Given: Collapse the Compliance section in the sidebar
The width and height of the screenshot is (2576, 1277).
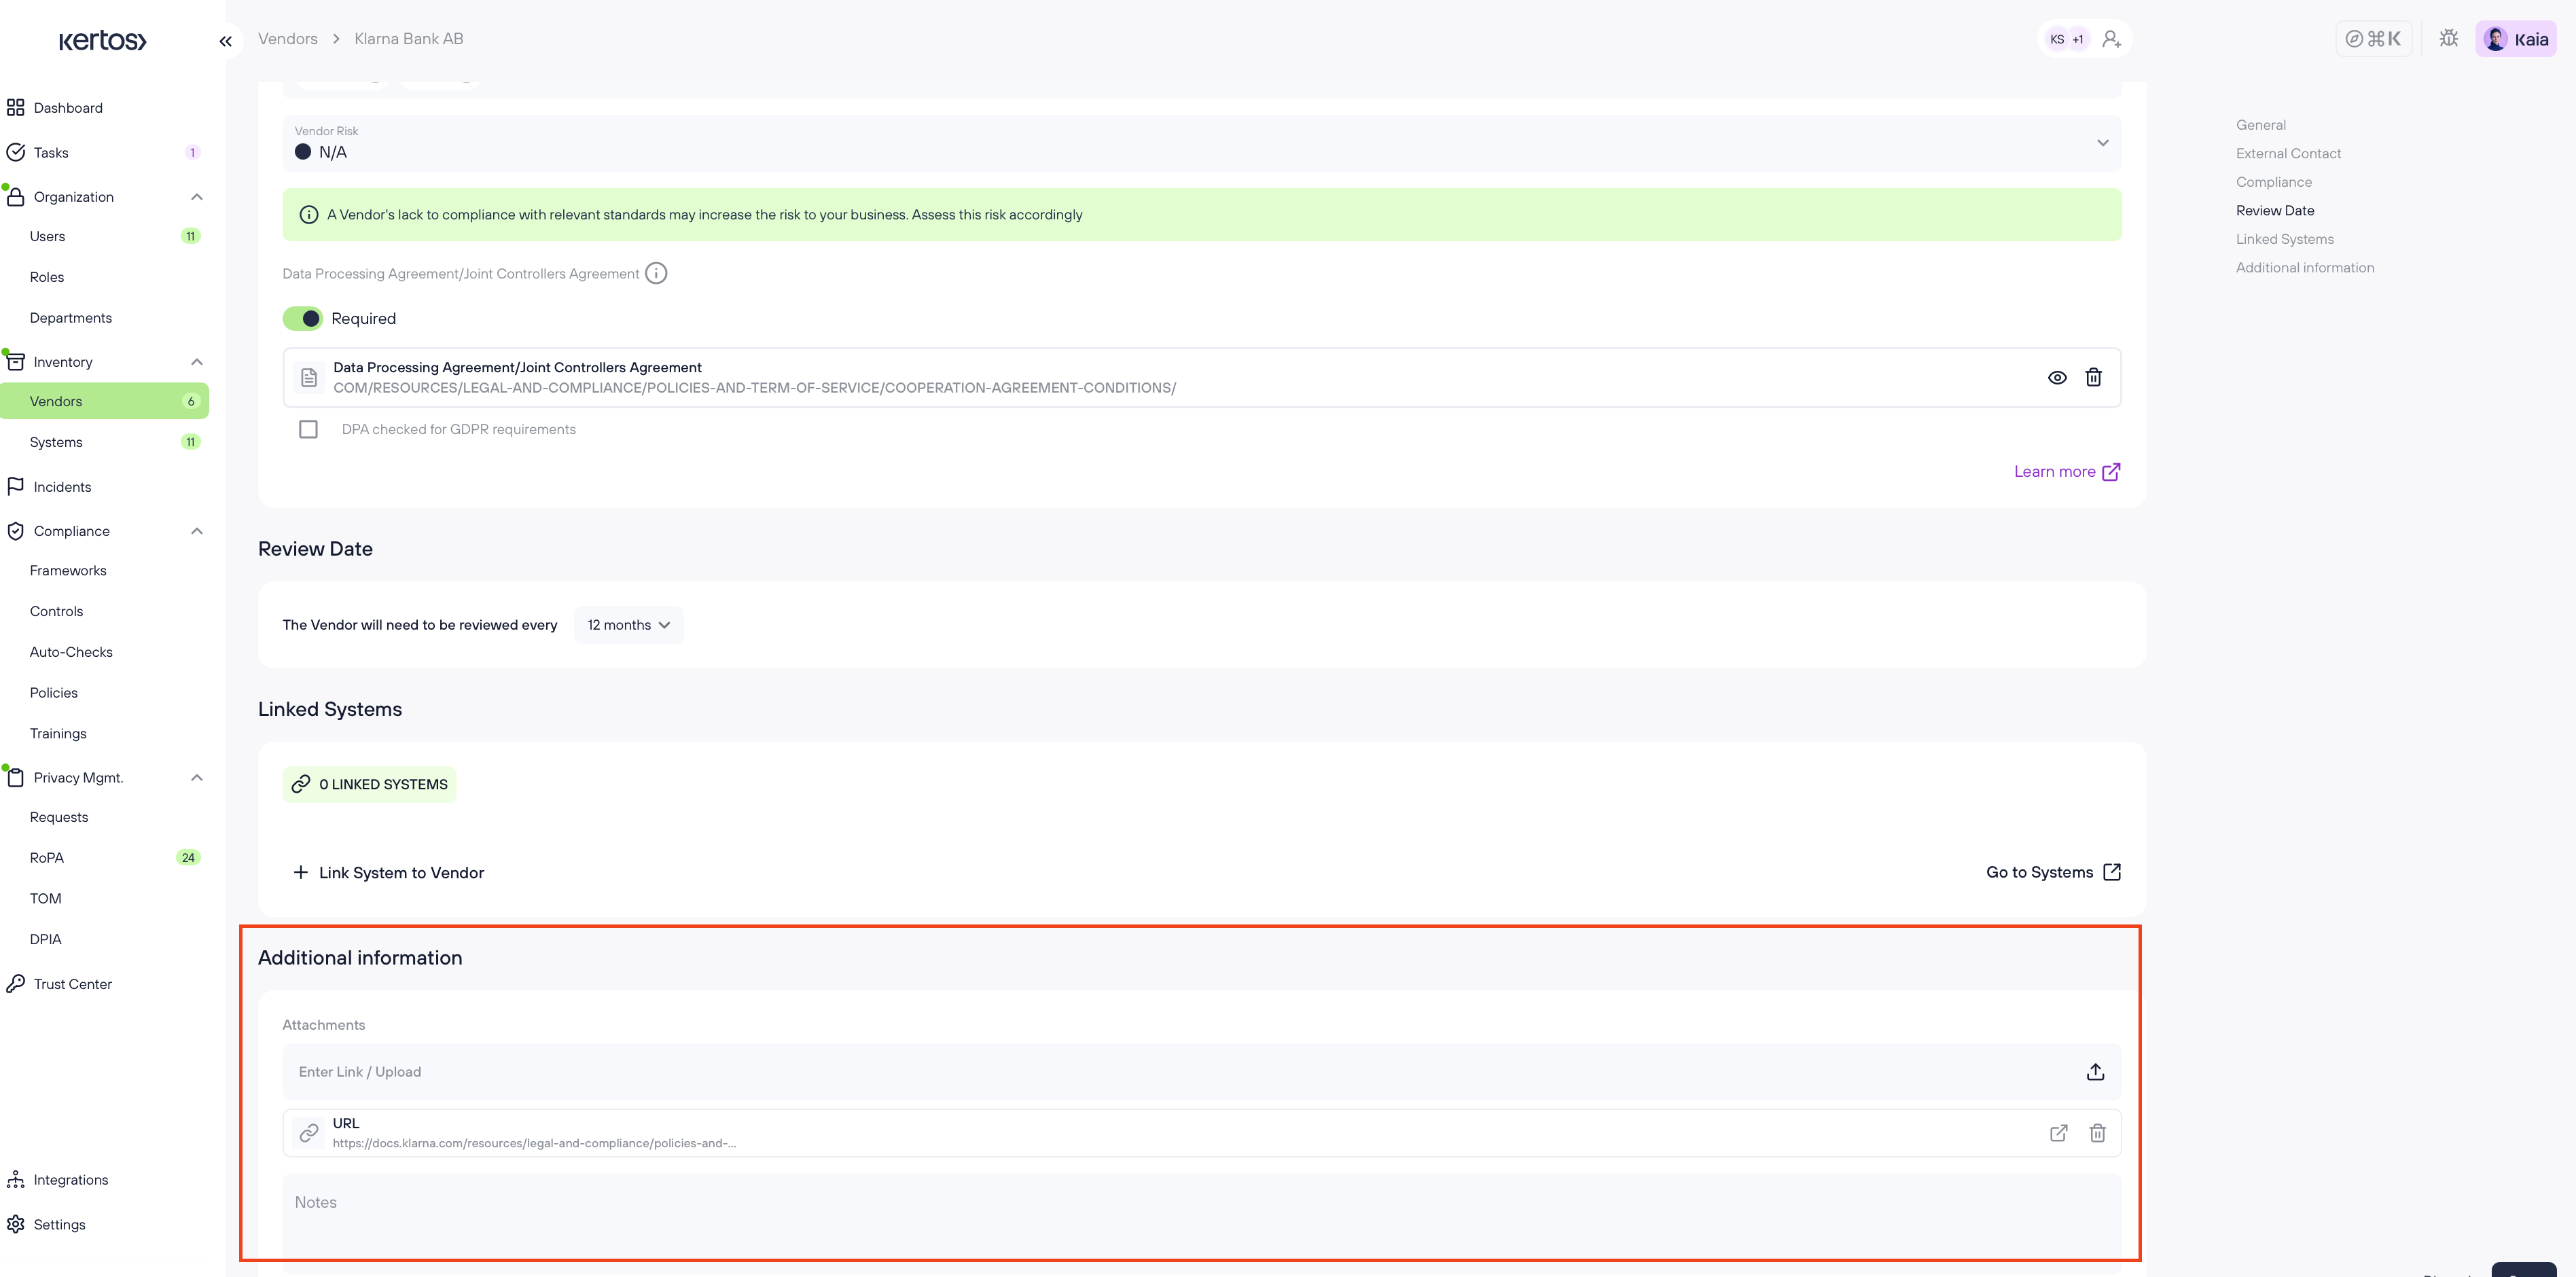Looking at the screenshot, I should (197, 531).
